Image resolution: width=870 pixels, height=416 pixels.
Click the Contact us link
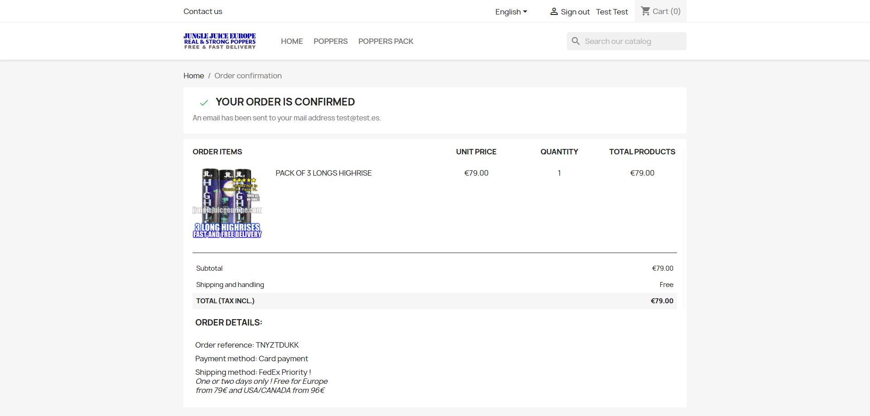(x=203, y=11)
